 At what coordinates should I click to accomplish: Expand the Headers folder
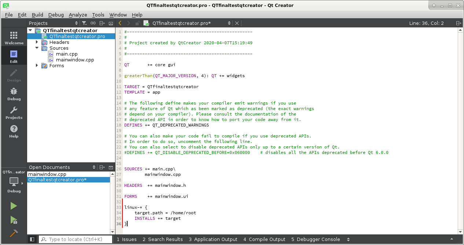[37, 42]
